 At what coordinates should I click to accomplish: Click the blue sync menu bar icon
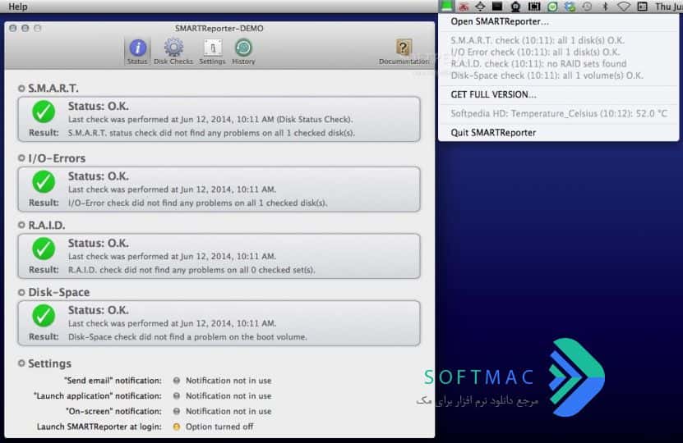pos(570,7)
